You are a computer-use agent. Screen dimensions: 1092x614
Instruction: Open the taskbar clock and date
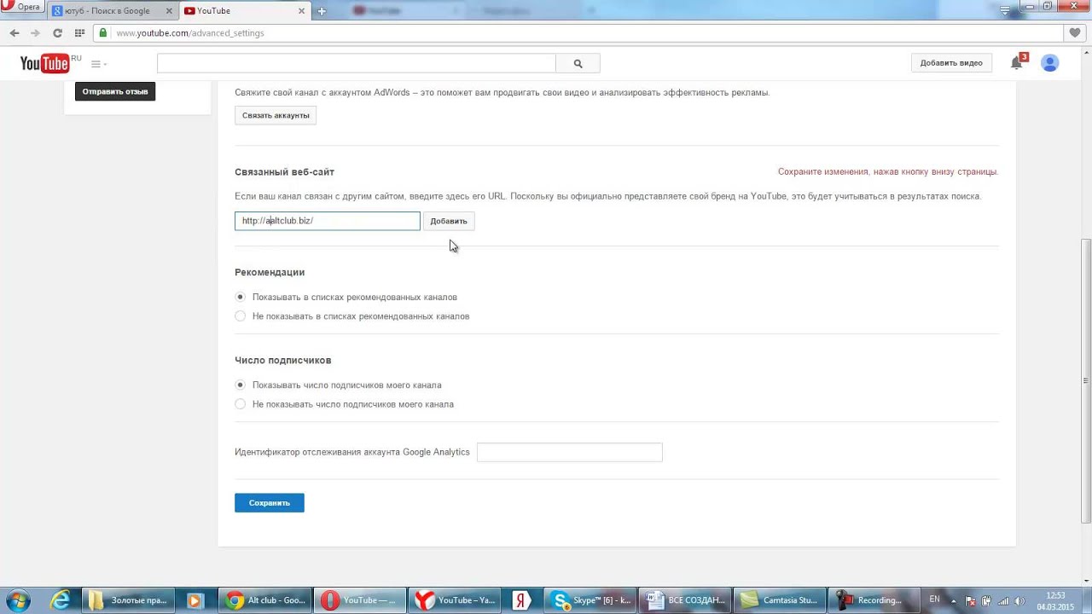point(1054,600)
